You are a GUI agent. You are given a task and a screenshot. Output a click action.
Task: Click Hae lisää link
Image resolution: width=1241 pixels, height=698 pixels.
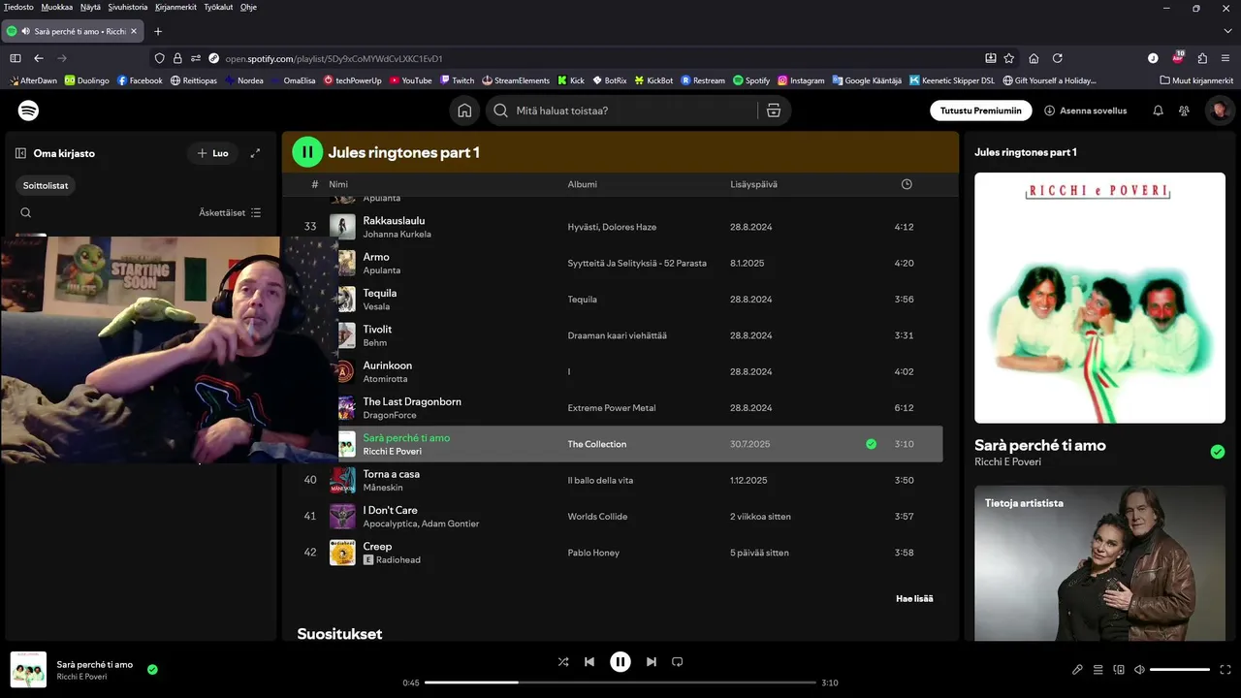pyautogui.click(x=914, y=599)
